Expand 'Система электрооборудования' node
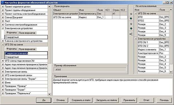The height and width of the screenshot is (105, 174). tap(3, 25)
